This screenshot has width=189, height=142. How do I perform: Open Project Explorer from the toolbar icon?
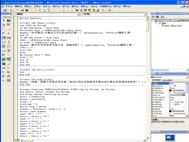tap(77, 10)
